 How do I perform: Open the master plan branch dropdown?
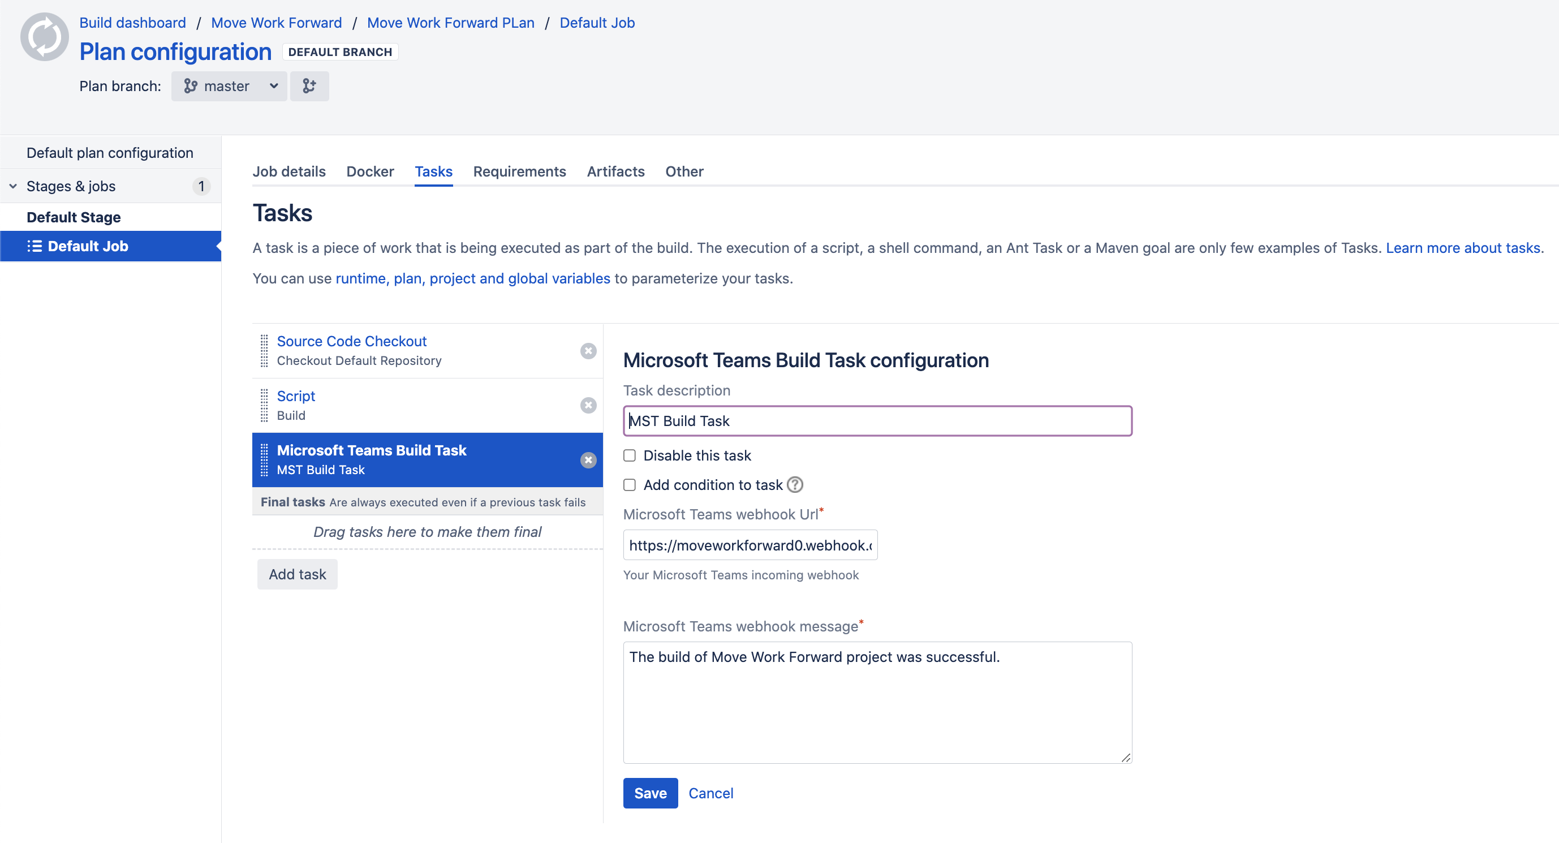[x=229, y=86]
